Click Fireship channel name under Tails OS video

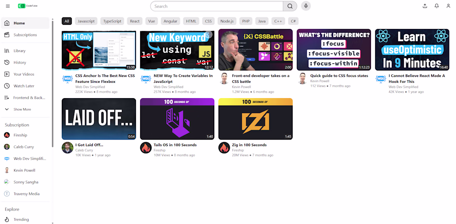(x=160, y=150)
